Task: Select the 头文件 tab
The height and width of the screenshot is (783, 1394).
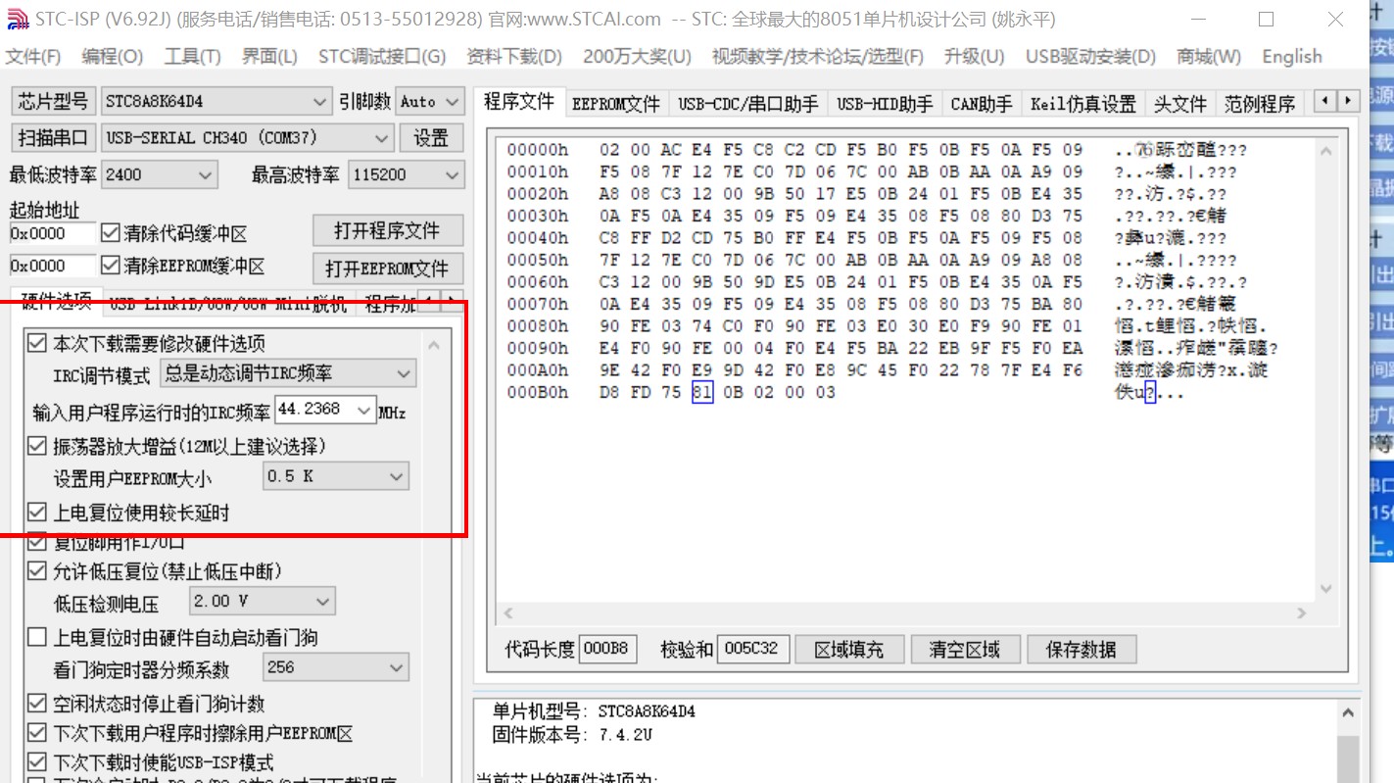Action: tap(1180, 104)
